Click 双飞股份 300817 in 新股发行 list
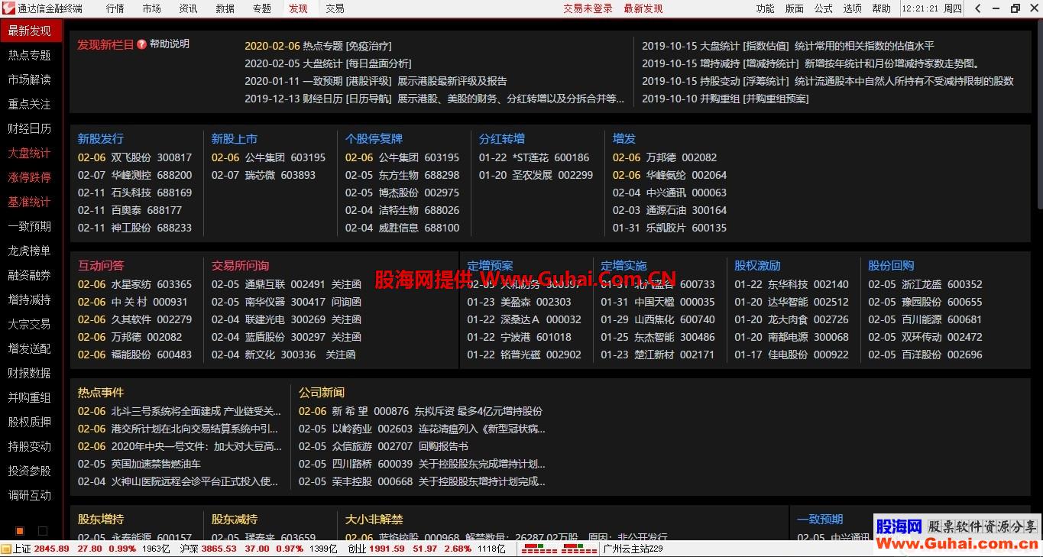 [x=134, y=157]
